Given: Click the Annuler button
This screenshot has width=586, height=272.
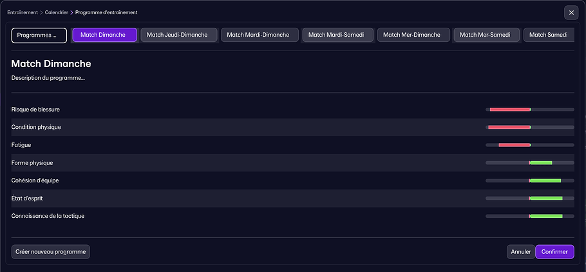Looking at the screenshot, I should 520,251.
